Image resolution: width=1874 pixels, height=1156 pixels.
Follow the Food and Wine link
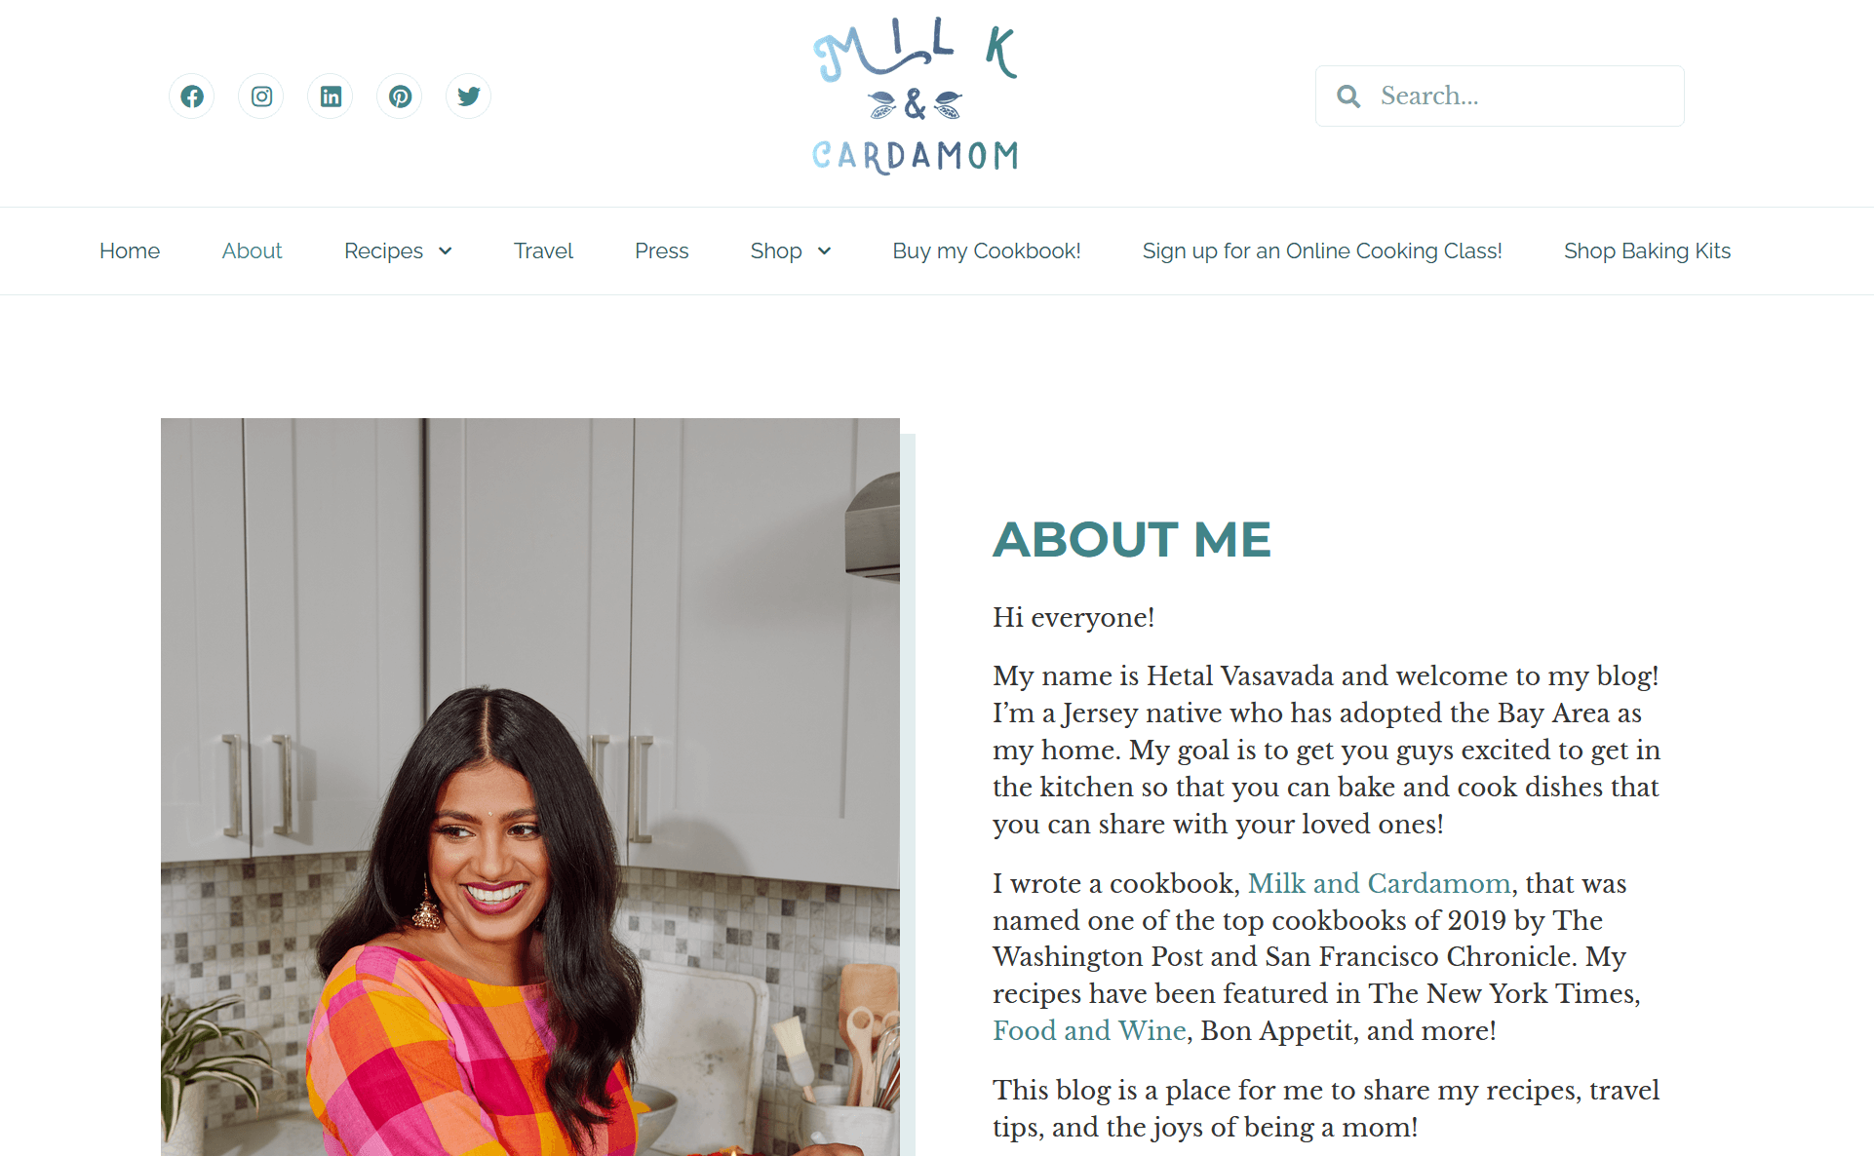1089,1030
